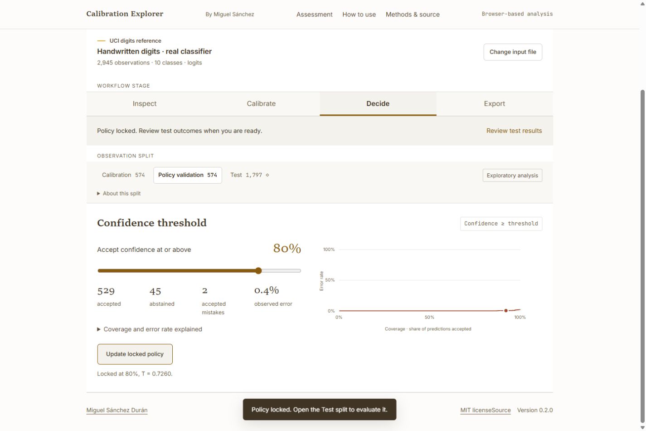
Task: Click the 'Confidence threshold' section heading
Action: pos(152,223)
